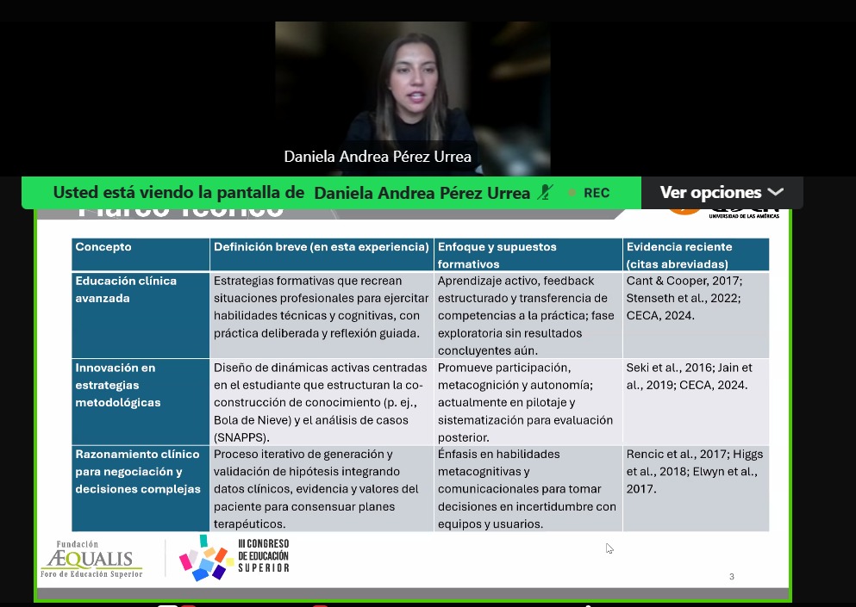Click the REC recording indicator
Image resolution: width=856 pixels, height=607 pixels.
[595, 193]
